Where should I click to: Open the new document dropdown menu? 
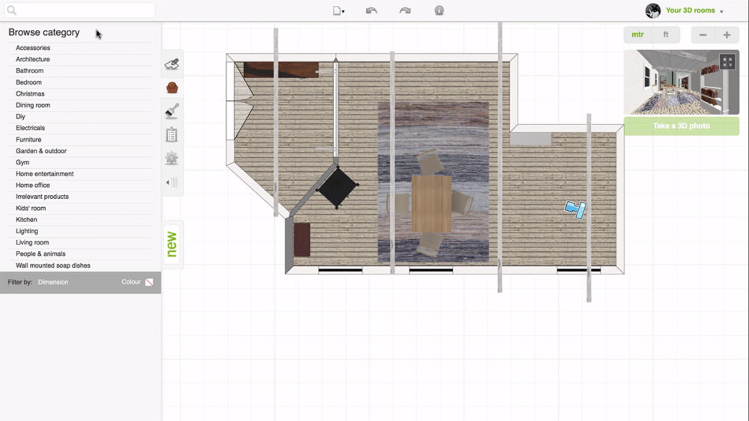tap(339, 10)
